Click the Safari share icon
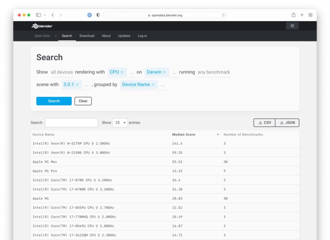330x240 pixels. [293, 15]
